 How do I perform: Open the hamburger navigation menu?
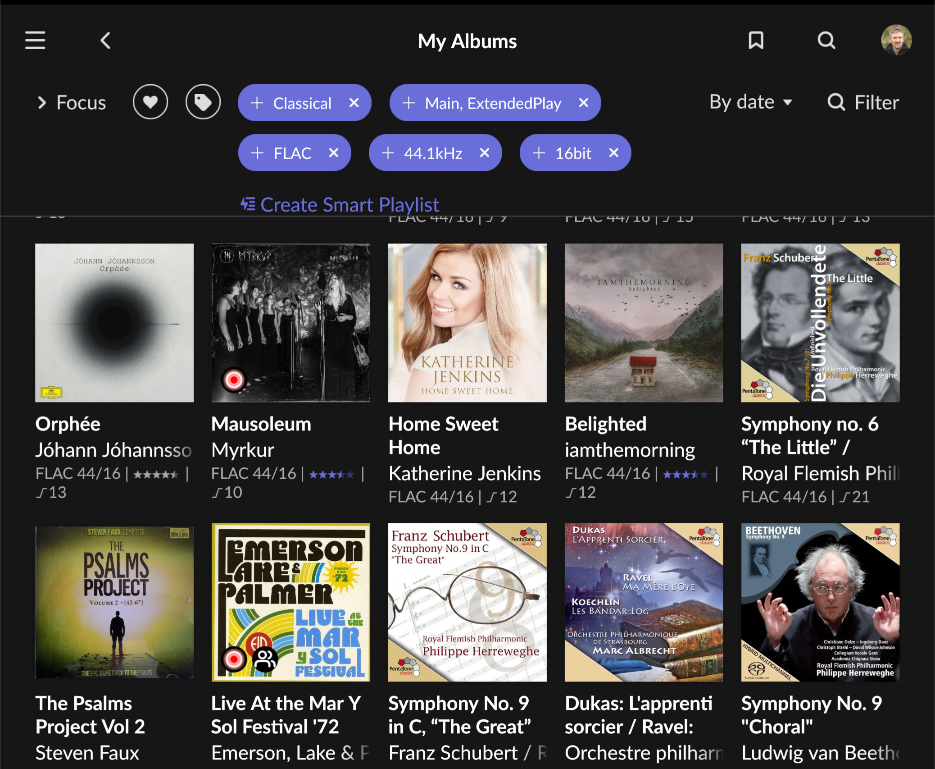coord(35,40)
